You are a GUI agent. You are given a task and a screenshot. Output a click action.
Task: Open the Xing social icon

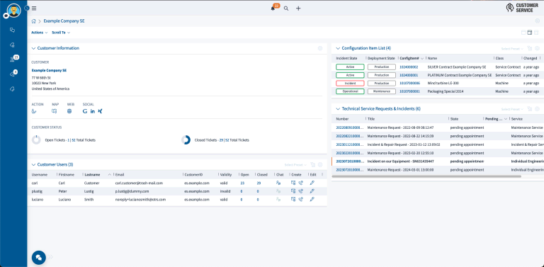tap(100, 111)
